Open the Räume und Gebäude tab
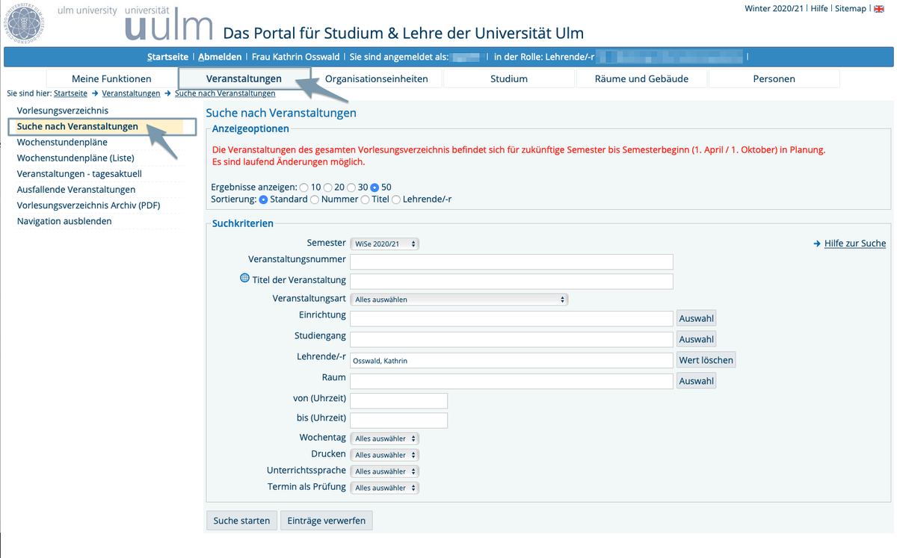This screenshot has width=897, height=558. [641, 78]
